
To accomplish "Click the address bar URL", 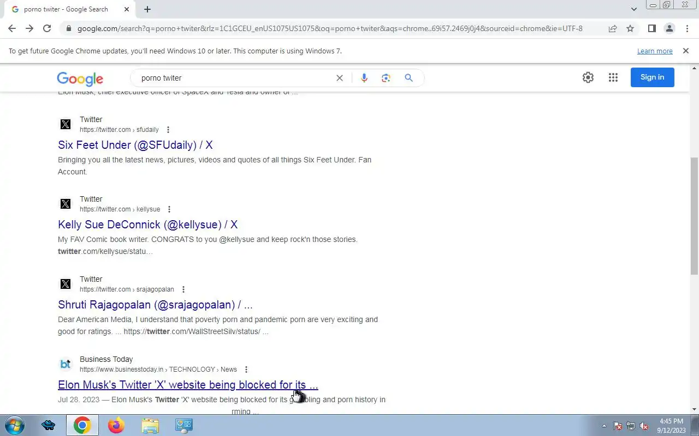I will click(330, 28).
